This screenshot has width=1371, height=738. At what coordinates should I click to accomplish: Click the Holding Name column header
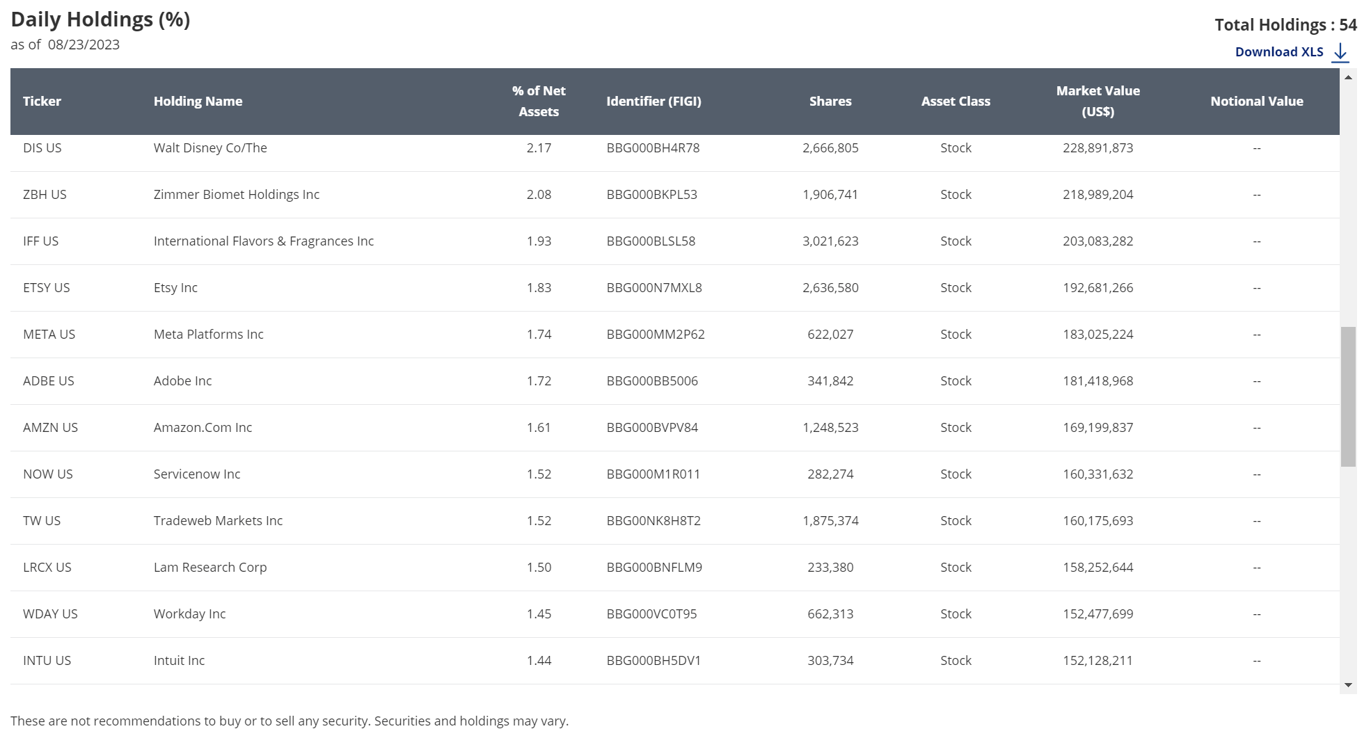pyautogui.click(x=198, y=102)
